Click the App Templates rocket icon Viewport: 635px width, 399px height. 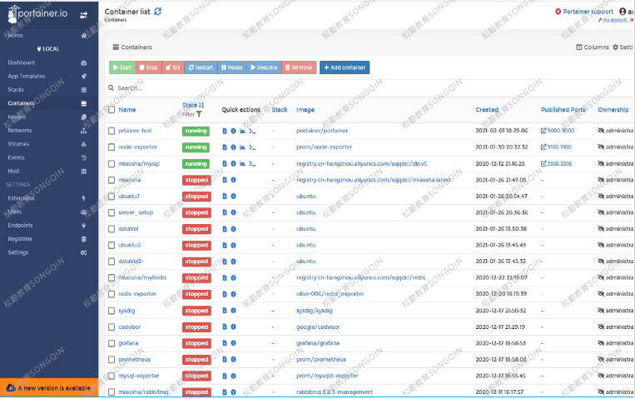pyautogui.click(x=83, y=77)
